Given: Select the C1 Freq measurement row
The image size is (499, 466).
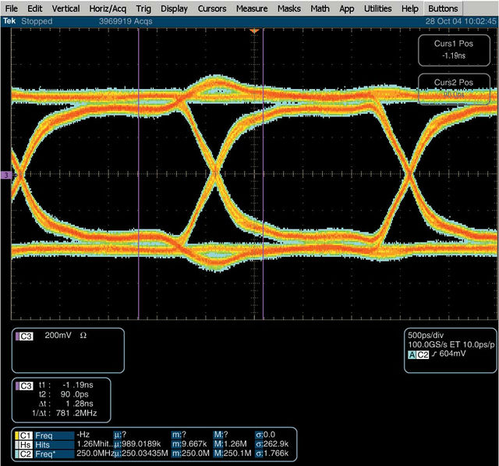Looking at the screenshot, I should click(154, 435).
